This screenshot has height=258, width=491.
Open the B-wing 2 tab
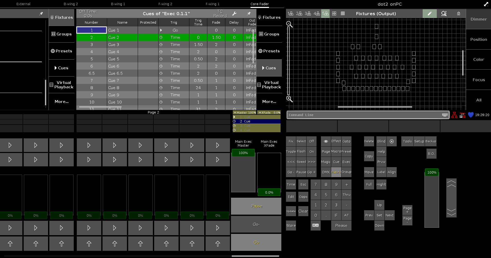pyautogui.click(x=71, y=4)
